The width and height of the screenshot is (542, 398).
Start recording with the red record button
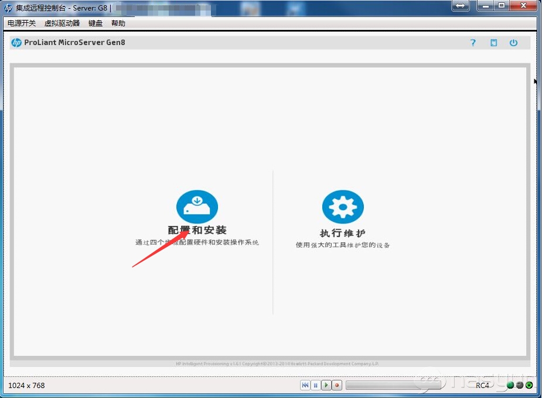point(337,385)
